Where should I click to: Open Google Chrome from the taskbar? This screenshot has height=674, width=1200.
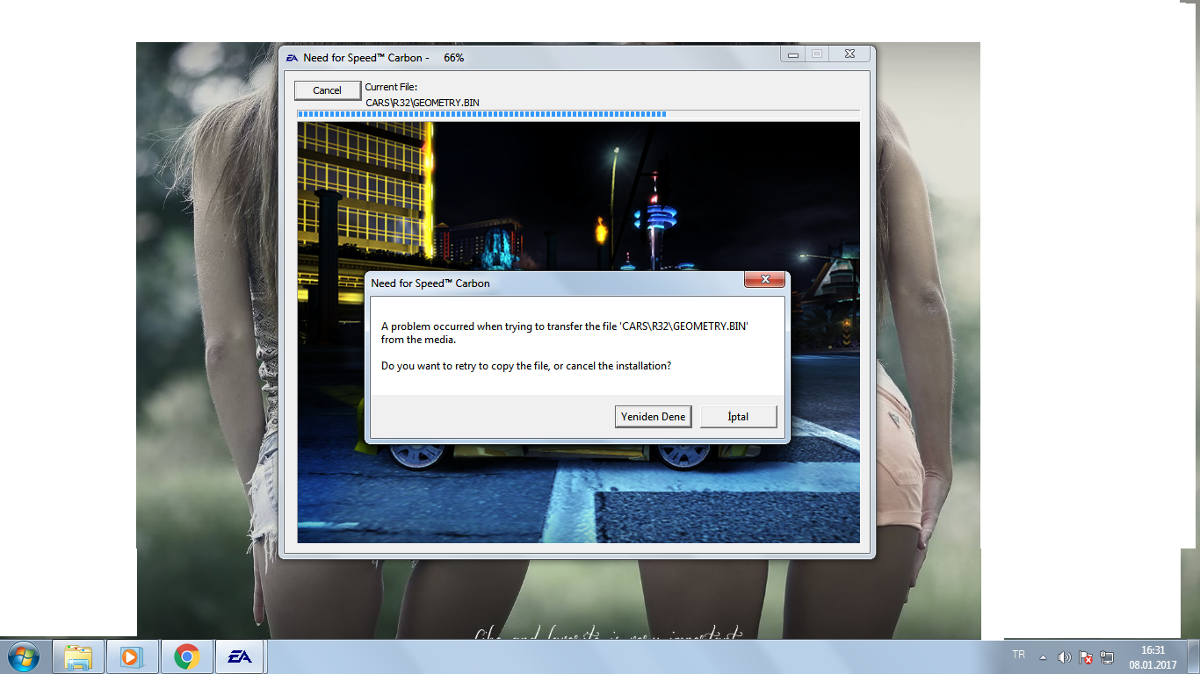pos(186,656)
